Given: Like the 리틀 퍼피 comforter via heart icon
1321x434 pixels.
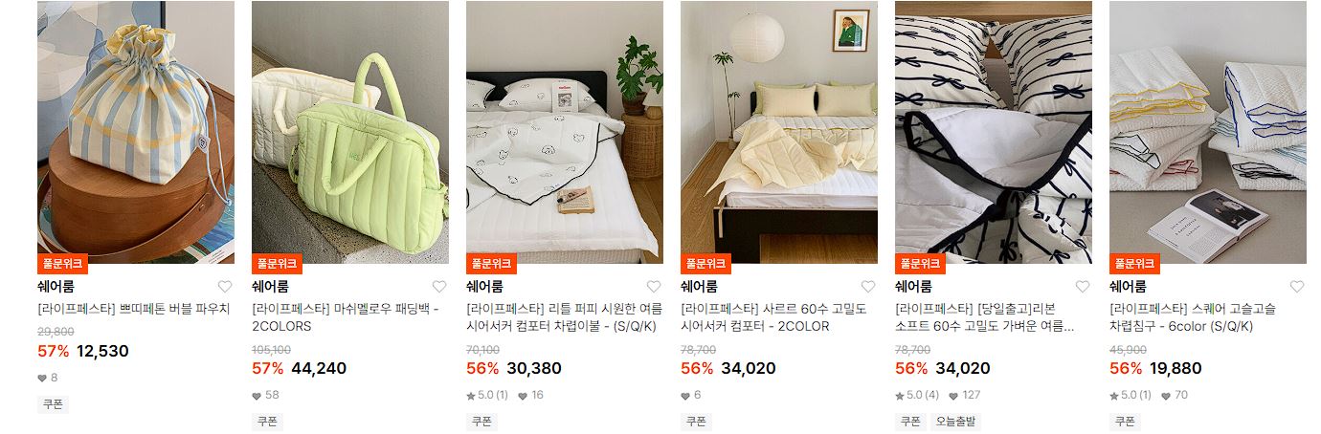Looking at the screenshot, I should click(654, 287).
